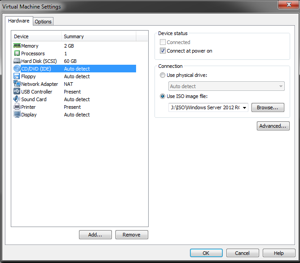The height and width of the screenshot is (263, 300).
Task: Select the CD/DVD (IDE) label
Action: click(36, 69)
